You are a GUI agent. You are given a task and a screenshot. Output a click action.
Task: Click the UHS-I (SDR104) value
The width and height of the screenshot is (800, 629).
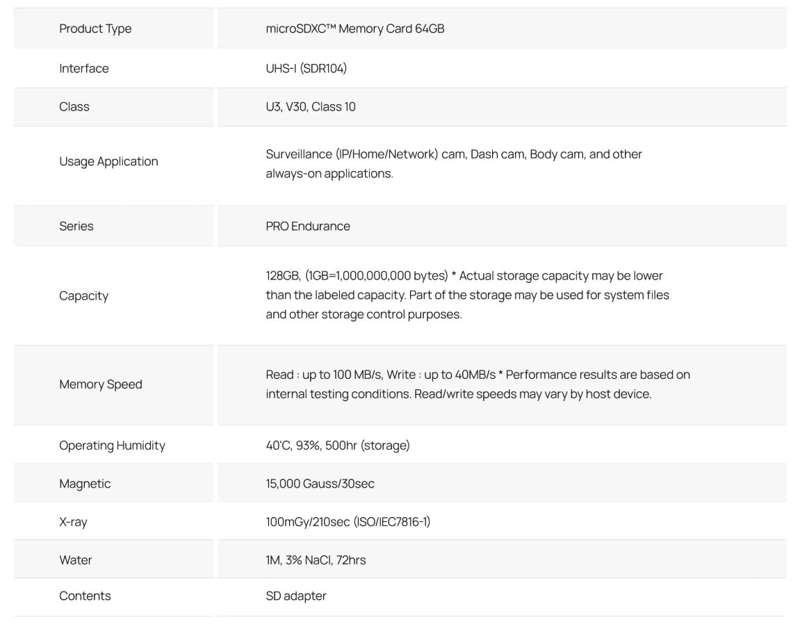(x=306, y=68)
